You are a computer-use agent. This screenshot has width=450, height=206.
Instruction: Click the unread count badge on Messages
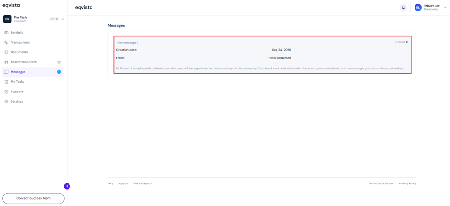(59, 72)
